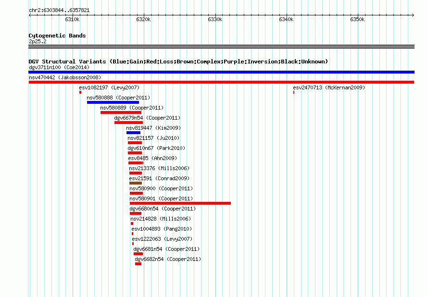428x297 pixels.
Task: Click the red nsv580900 loss bar
Action: (x=136, y=193)
